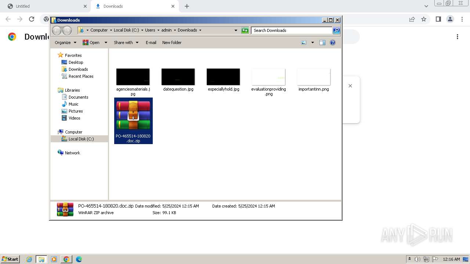Select Downloads under Favorites
Image resolution: width=470 pixels, height=264 pixels.
click(78, 69)
